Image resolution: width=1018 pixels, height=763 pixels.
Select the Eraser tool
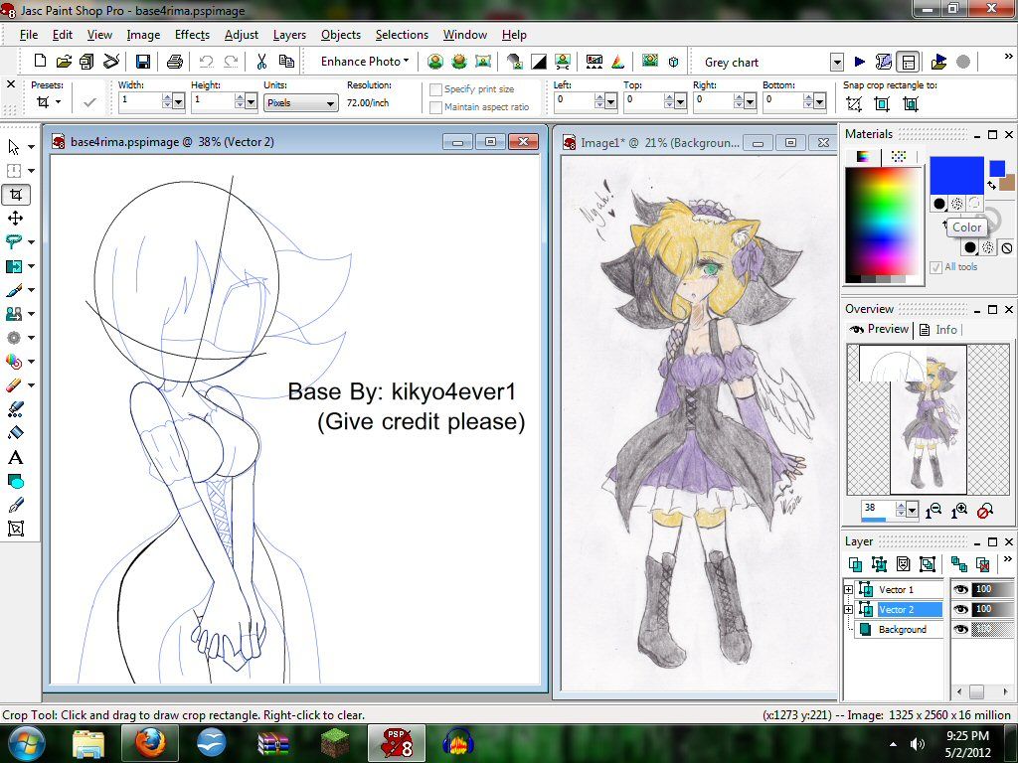pos(14,385)
